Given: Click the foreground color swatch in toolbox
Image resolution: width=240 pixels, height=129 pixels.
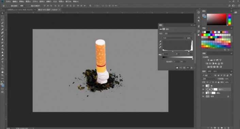Looking at the screenshot, I should pos(2,84).
